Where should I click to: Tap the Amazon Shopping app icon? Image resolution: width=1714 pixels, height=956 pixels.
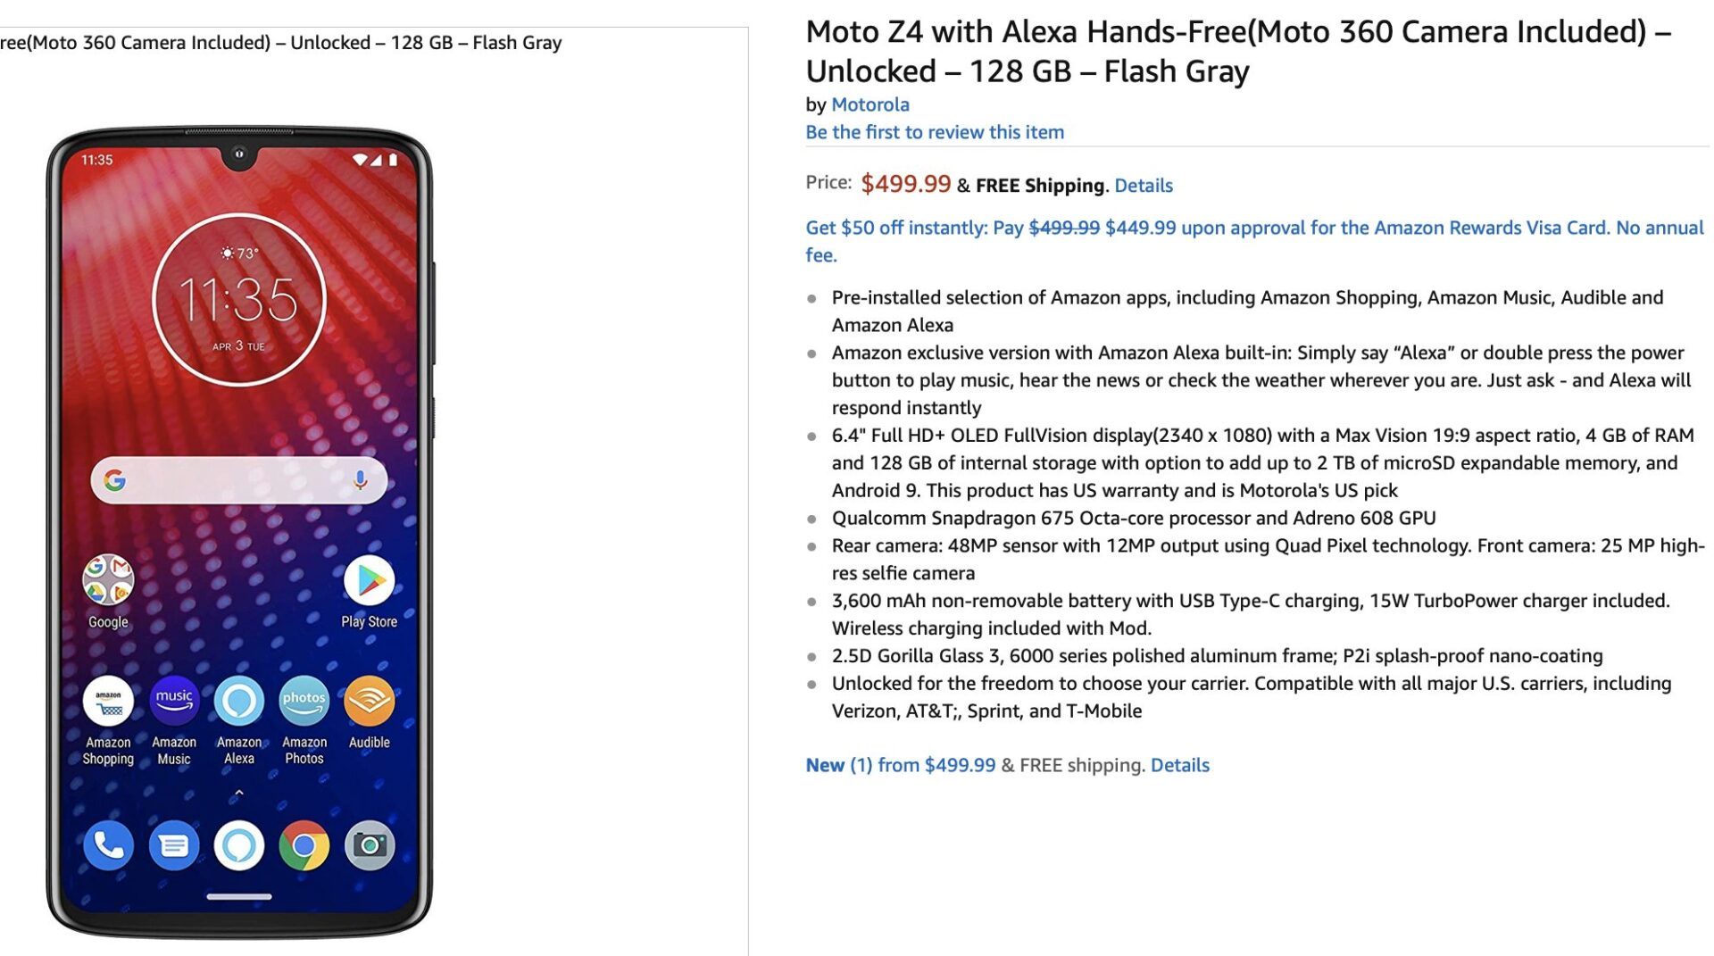point(108,701)
